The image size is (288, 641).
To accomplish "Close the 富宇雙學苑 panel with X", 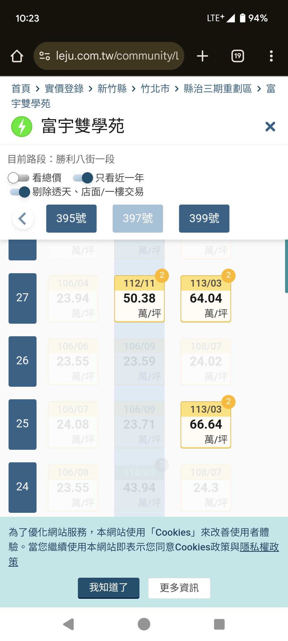I will click(270, 127).
